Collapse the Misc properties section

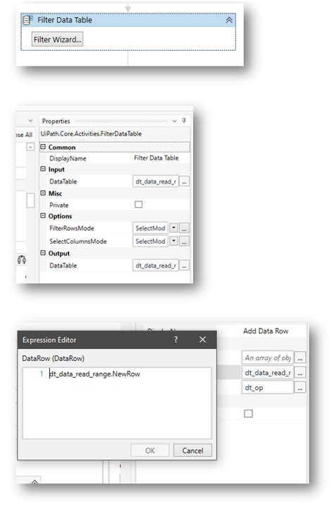tap(43, 194)
